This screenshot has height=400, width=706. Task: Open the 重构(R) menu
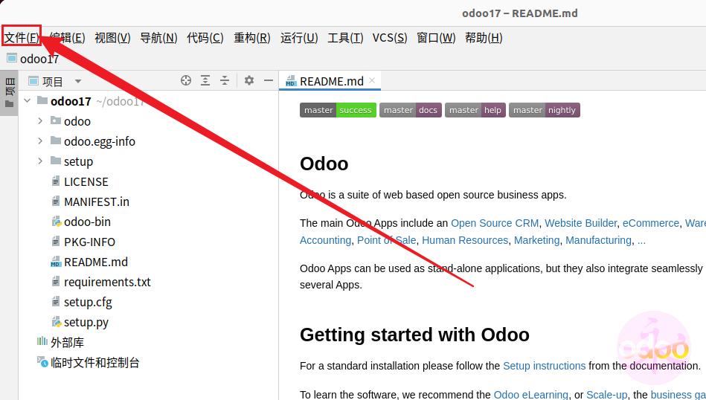point(252,38)
